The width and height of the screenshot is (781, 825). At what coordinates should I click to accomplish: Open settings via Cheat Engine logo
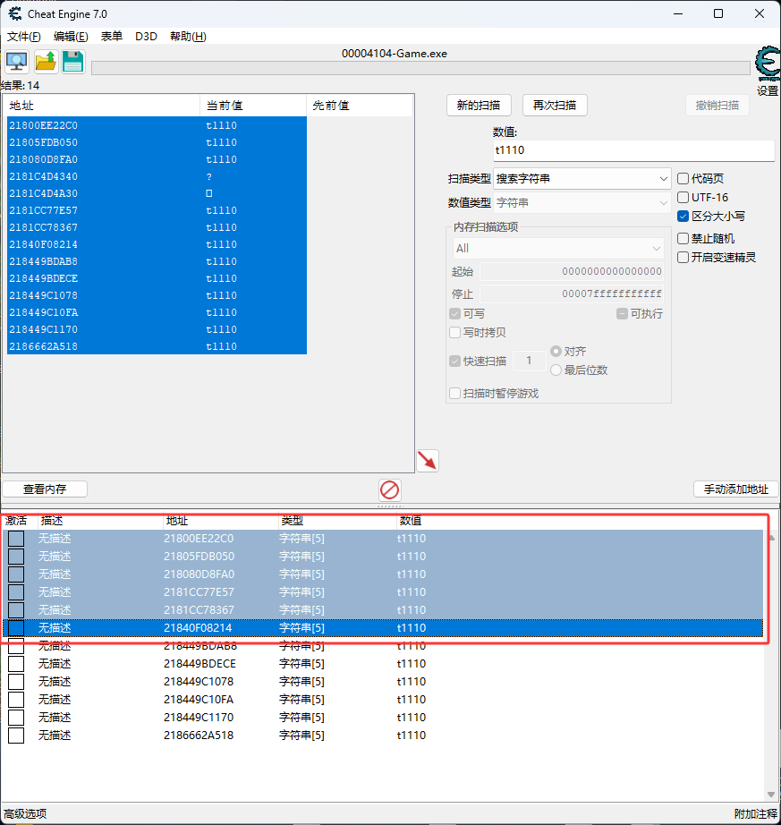pyautogui.click(x=768, y=64)
